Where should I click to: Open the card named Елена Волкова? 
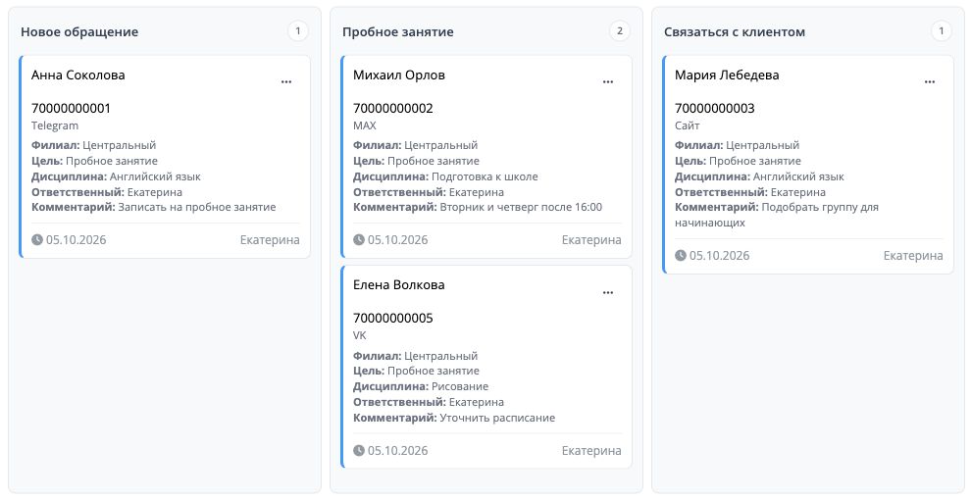click(x=399, y=285)
